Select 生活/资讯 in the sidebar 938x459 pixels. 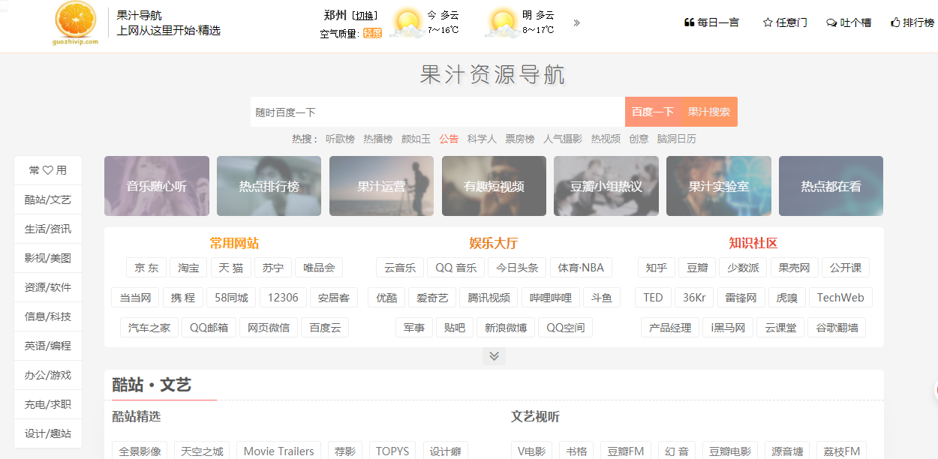pos(48,229)
